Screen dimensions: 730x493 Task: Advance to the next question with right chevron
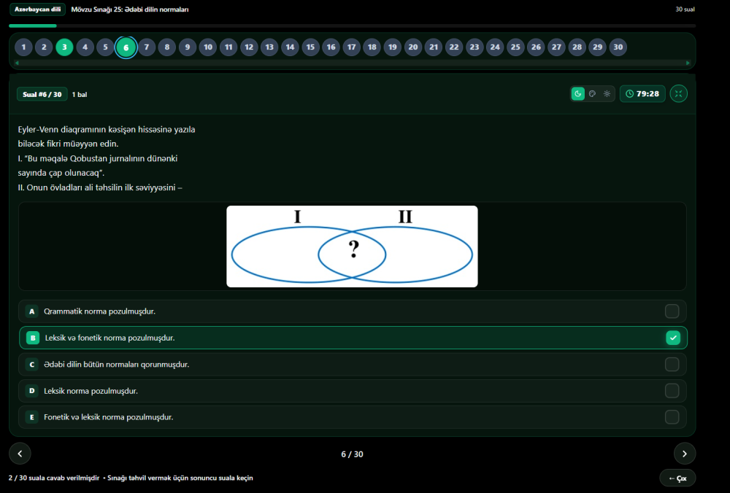point(685,454)
